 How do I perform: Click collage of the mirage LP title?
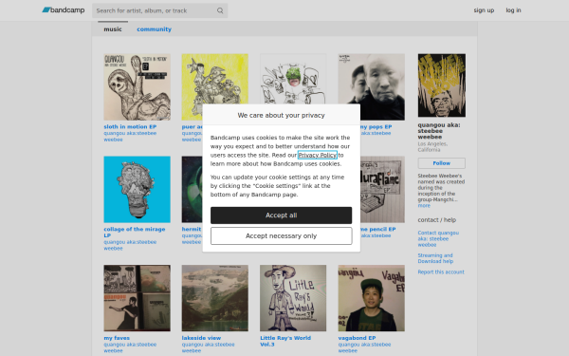pyautogui.click(x=135, y=233)
